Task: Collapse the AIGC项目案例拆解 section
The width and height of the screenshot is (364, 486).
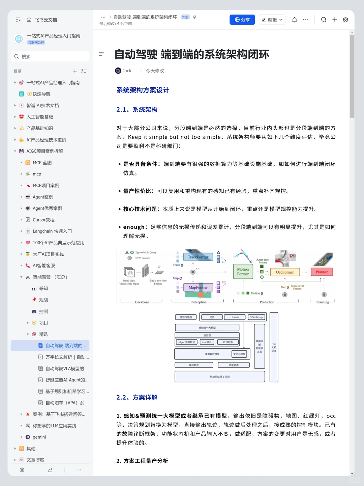Action: tap(15, 151)
